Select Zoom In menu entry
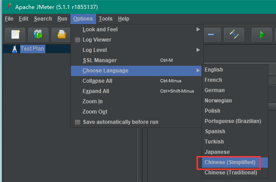The width and height of the screenshot is (276, 182). click(x=136, y=102)
